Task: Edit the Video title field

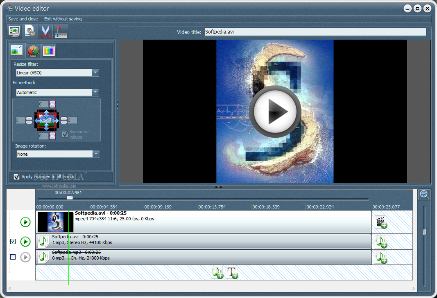Action: [x=315, y=32]
